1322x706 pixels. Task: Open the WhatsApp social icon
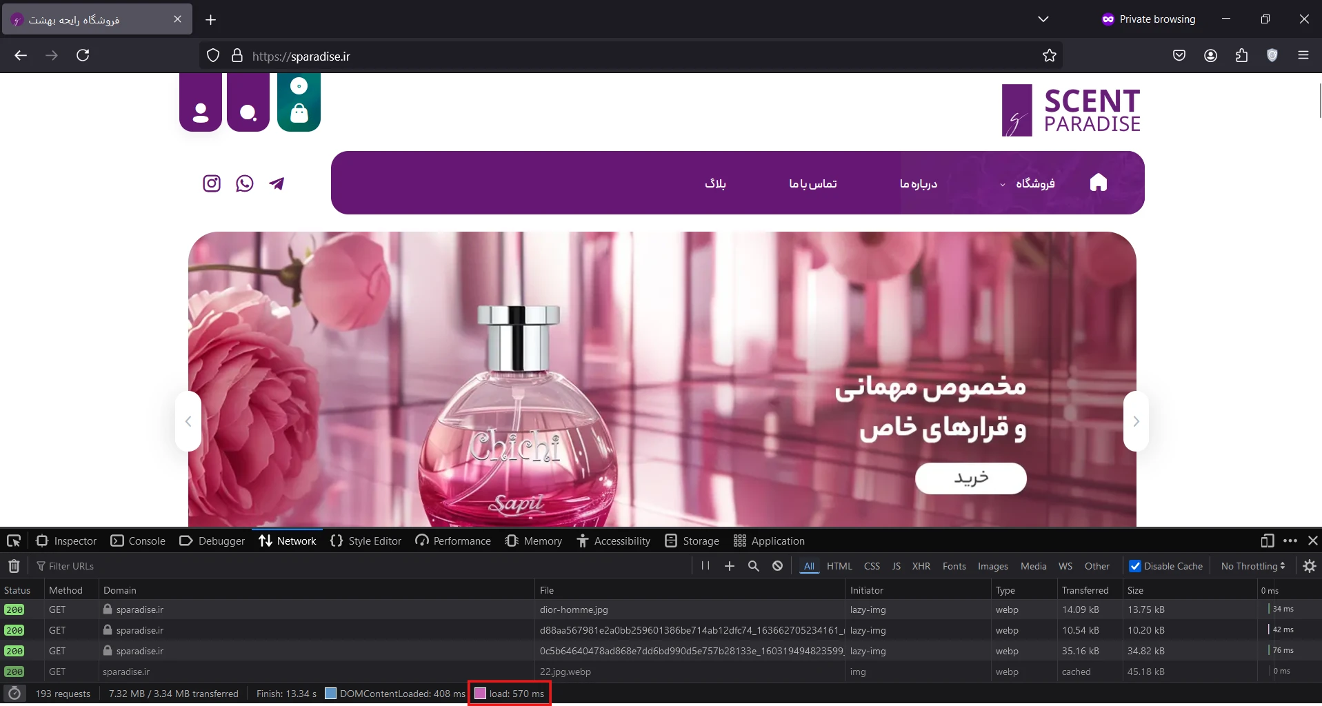pos(245,183)
